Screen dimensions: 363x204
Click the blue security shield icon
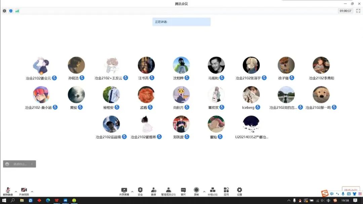pos(11,11)
